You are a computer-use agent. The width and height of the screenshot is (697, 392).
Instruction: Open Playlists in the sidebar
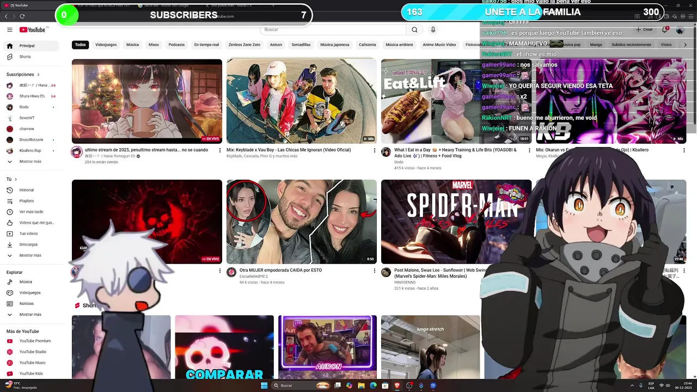click(30, 201)
